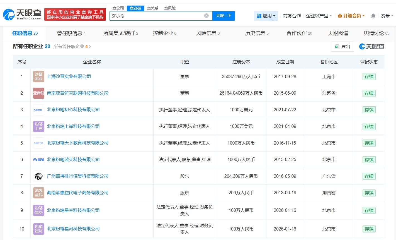
Task: Expand the 企业级产品 menu
Action: tap(319, 16)
